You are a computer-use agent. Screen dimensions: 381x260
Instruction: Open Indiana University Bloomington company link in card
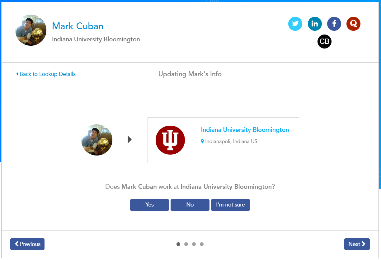click(x=245, y=130)
